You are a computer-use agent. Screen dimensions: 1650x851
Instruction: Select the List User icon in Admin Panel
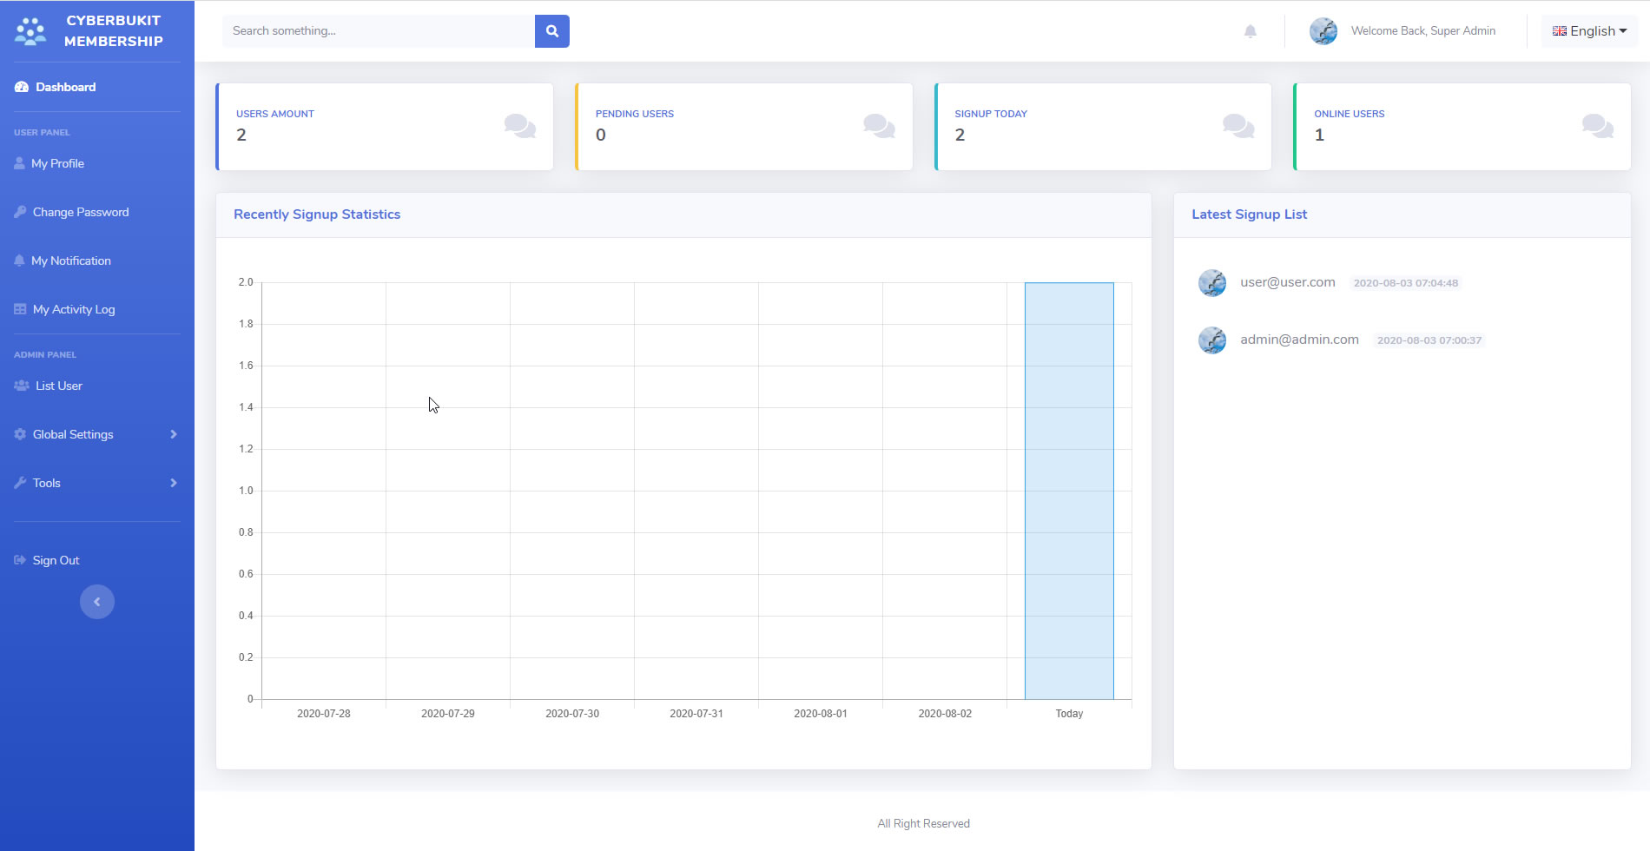point(19,386)
